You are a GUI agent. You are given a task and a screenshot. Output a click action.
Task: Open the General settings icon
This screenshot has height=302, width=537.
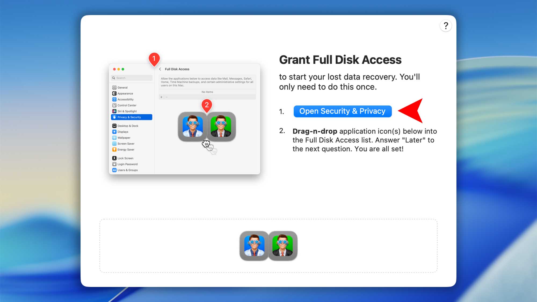(x=114, y=88)
